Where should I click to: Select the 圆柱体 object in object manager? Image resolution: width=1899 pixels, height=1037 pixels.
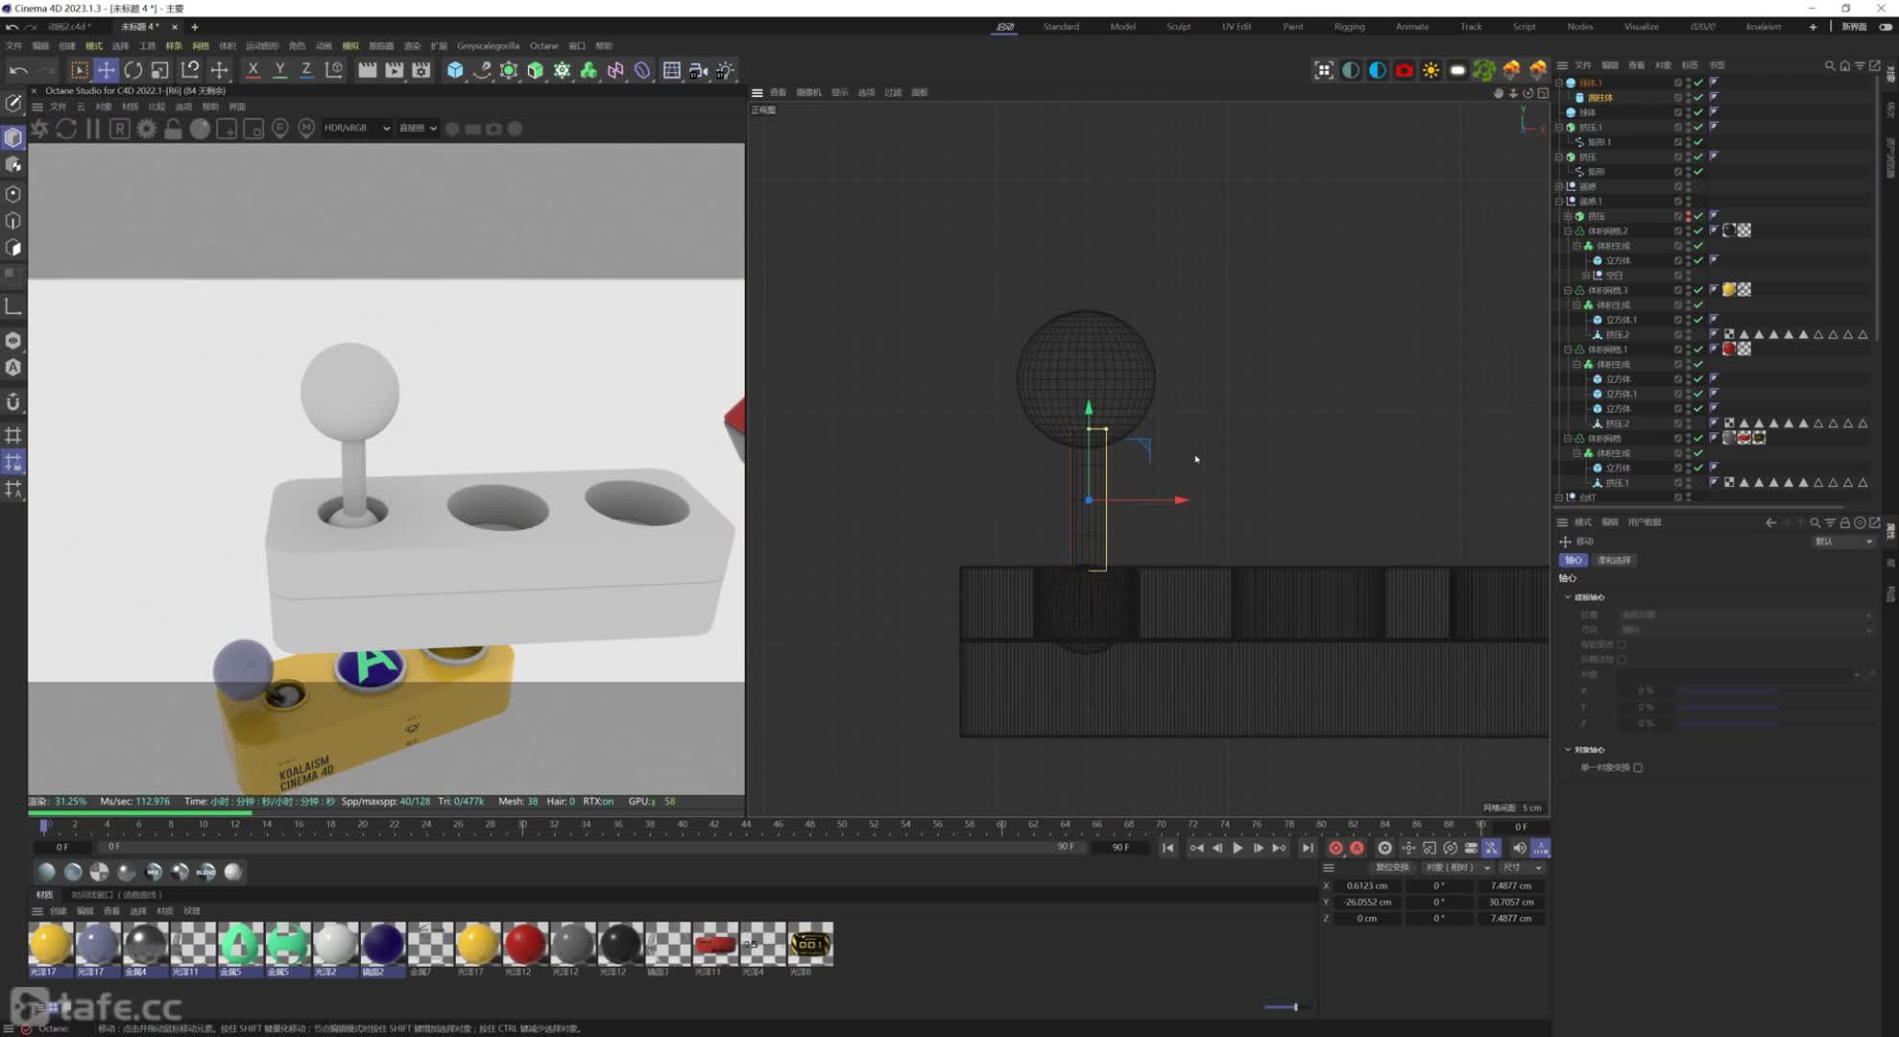[x=1600, y=98]
